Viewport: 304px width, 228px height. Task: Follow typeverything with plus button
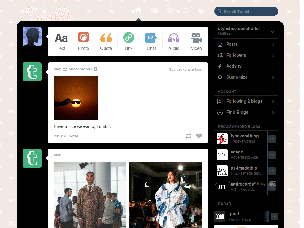click(x=272, y=139)
